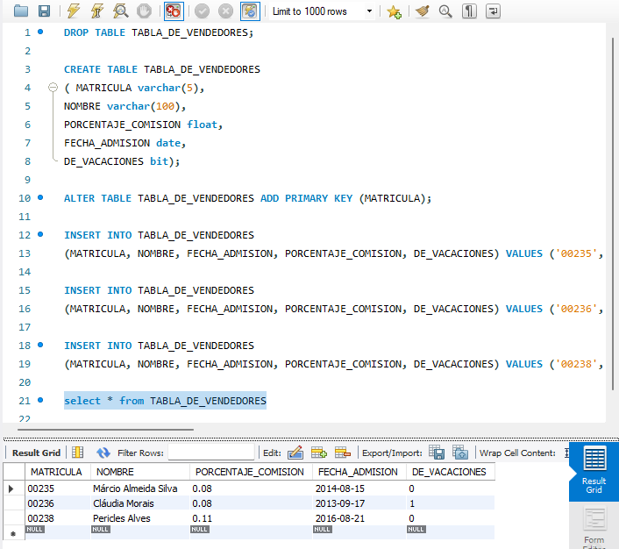Viewport: 619px width, 549px height.
Task: Place cursor on the DROP TABLE statement
Action: (159, 32)
